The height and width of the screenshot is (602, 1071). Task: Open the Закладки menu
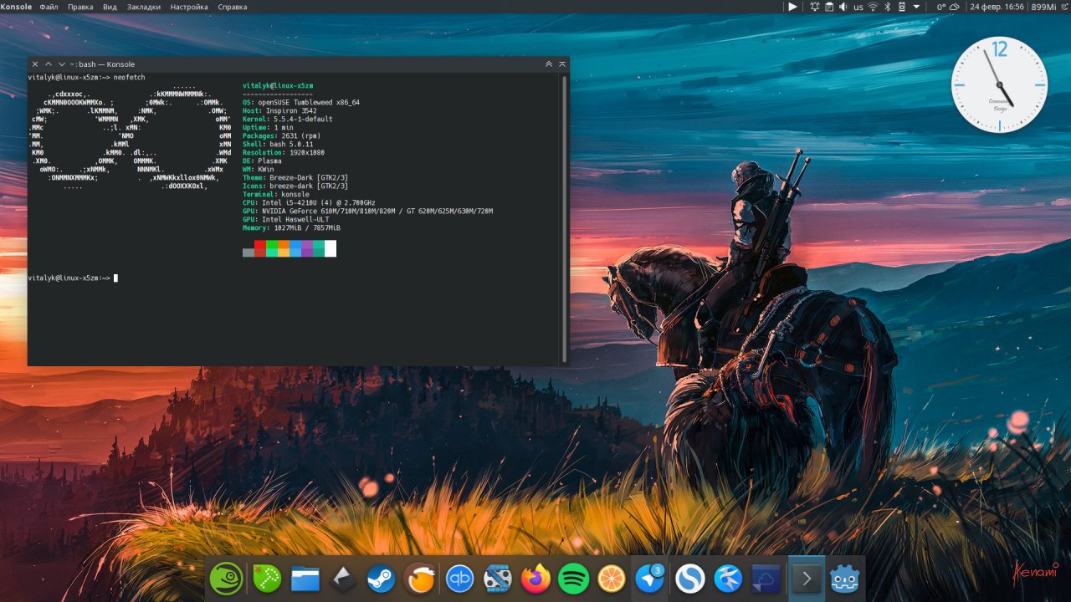[144, 7]
